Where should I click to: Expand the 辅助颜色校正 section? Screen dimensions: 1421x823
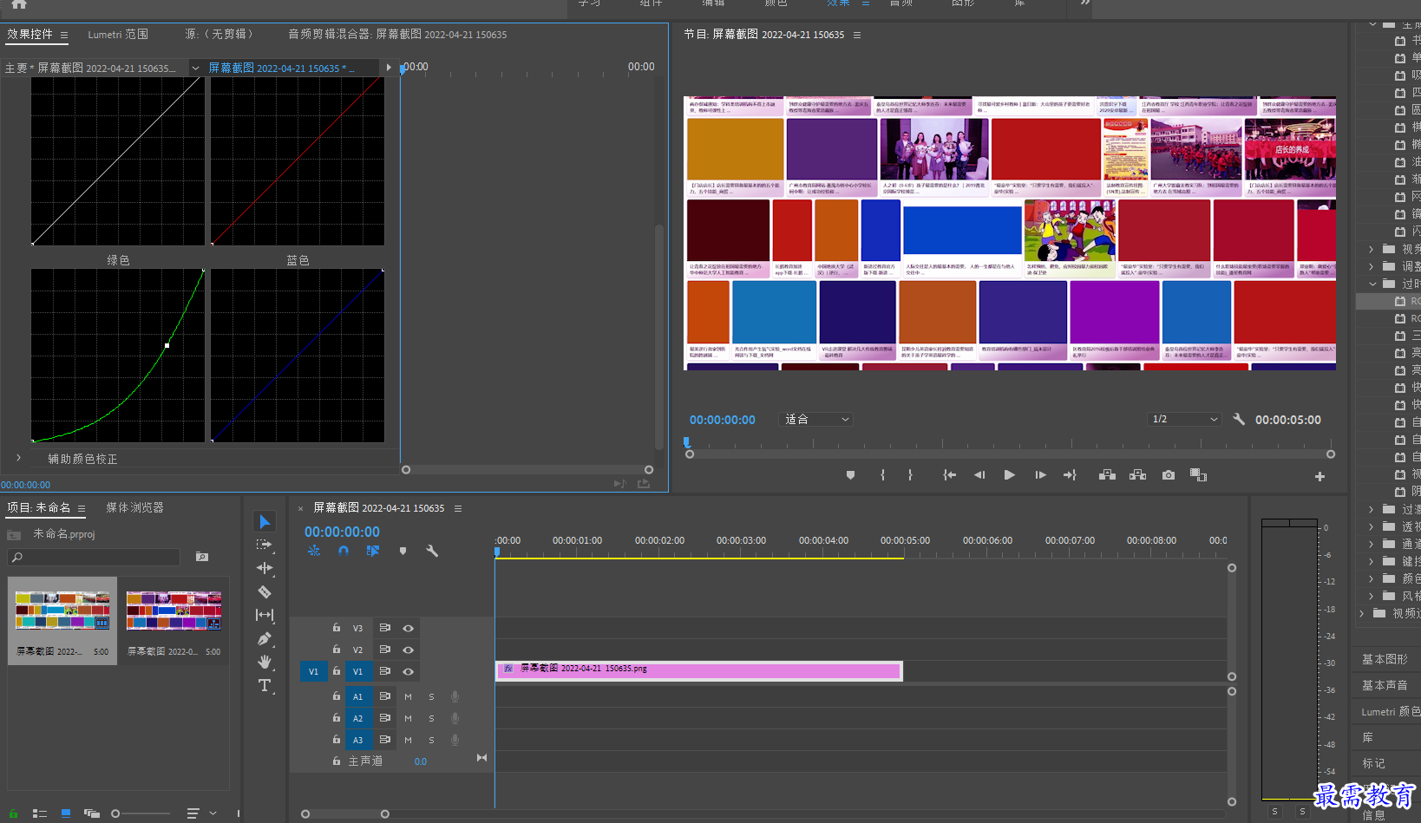pos(18,457)
